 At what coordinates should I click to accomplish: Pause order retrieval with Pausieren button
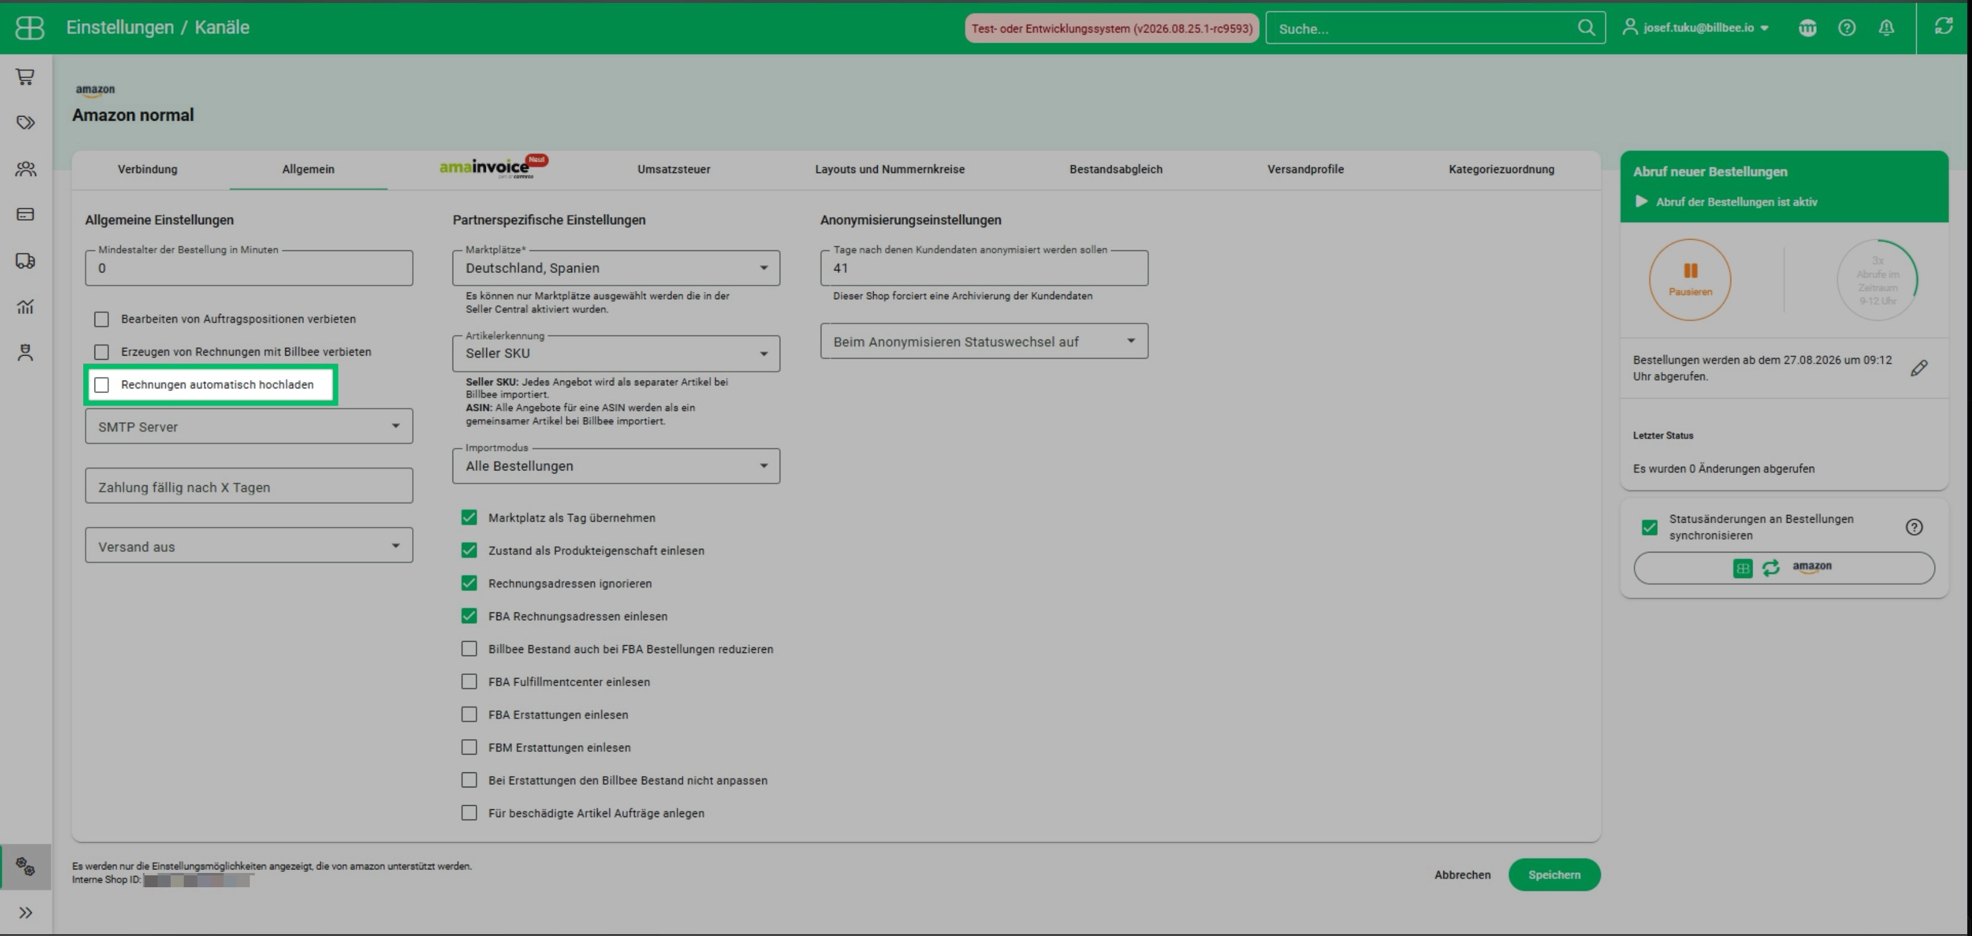pos(1690,279)
